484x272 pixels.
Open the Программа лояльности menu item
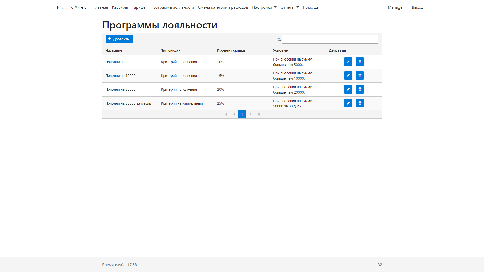(172, 7)
